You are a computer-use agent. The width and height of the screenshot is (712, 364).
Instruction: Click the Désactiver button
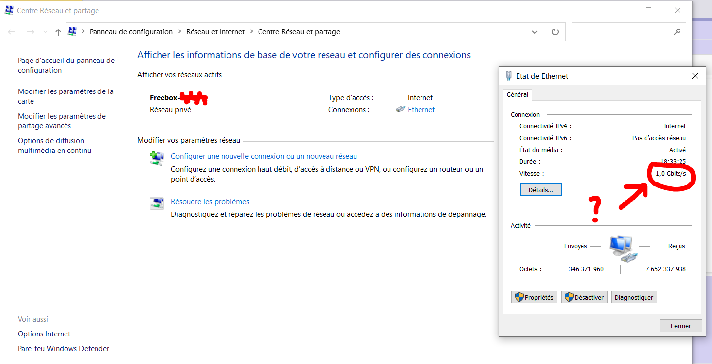tap(584, 297)
